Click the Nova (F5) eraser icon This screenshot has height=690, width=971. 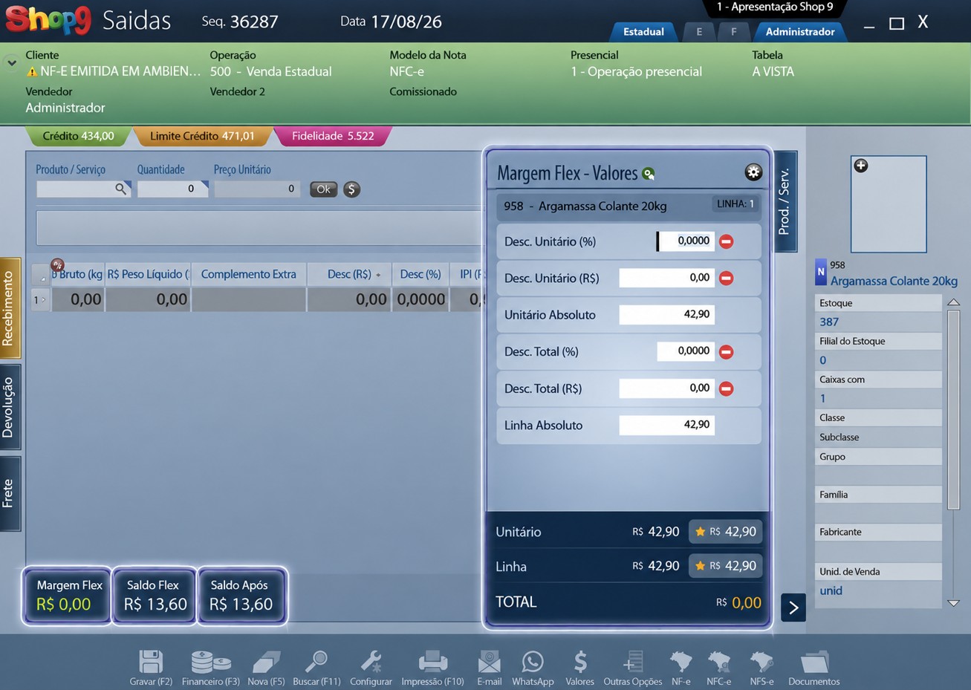[266, 661]
